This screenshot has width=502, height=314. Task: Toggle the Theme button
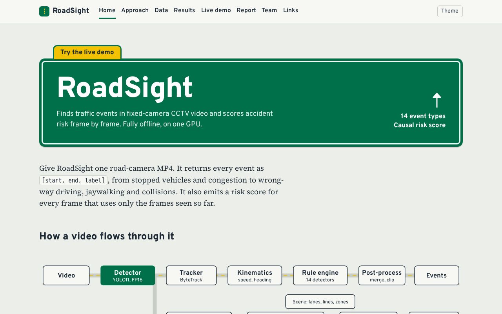coord(450,11)
